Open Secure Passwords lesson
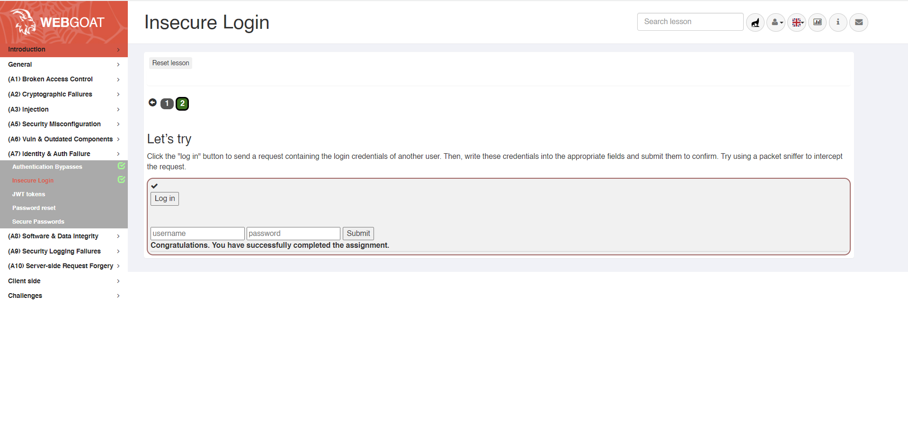Screen dimensions: 908x427 (x=38, y=222)
